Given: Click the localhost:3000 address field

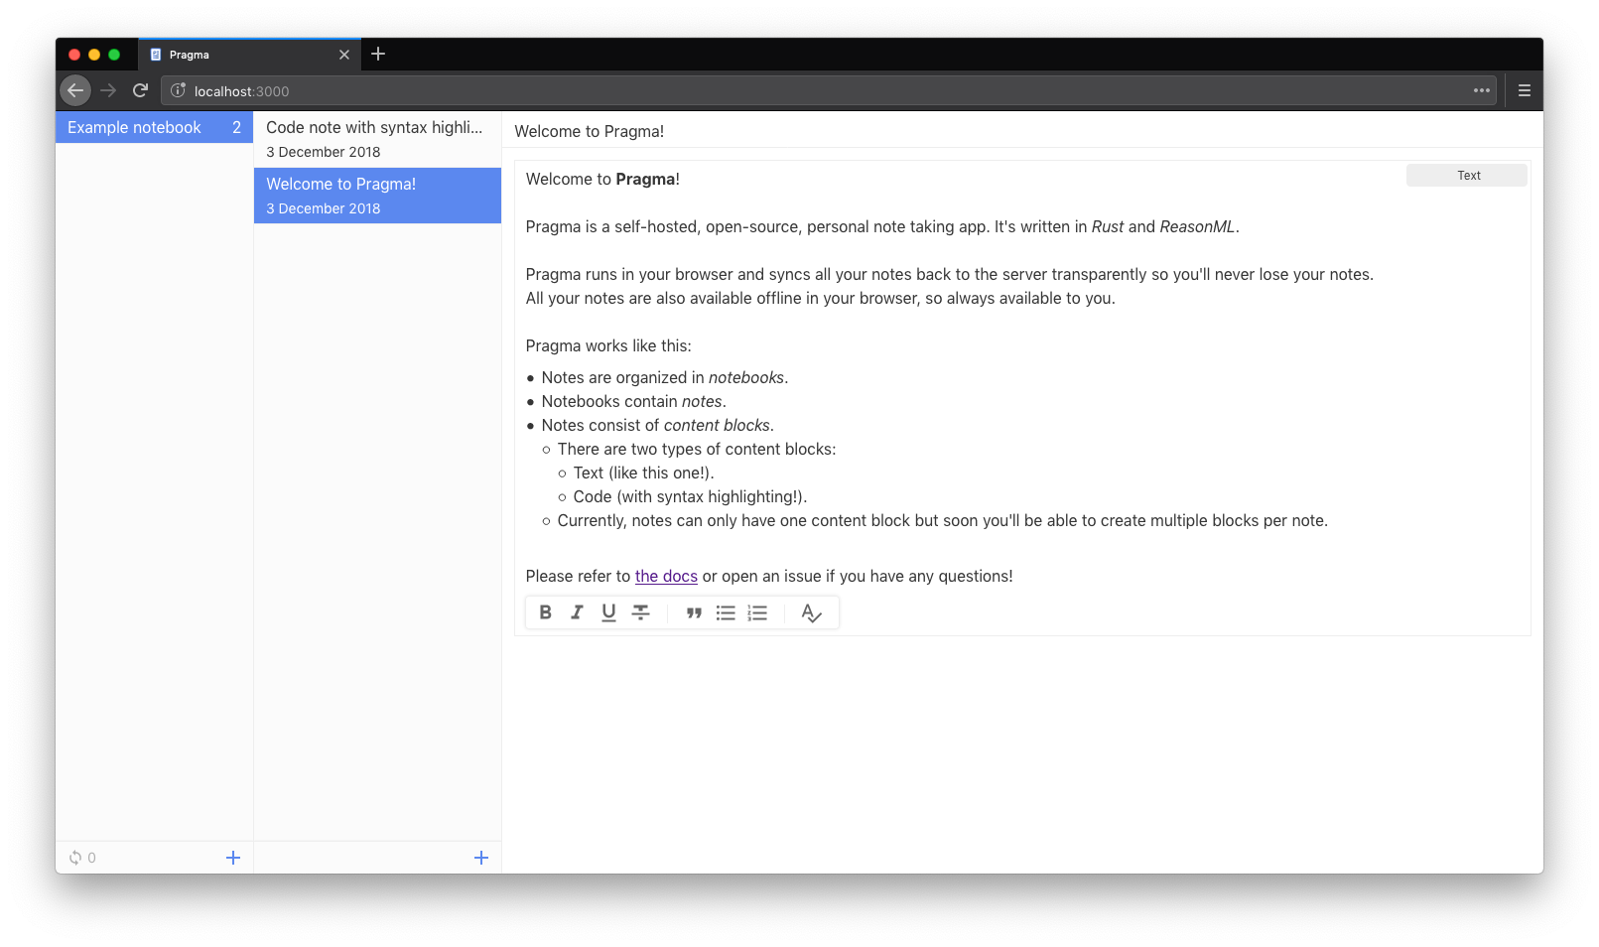Looking at the screenshot, I should 829,90.
